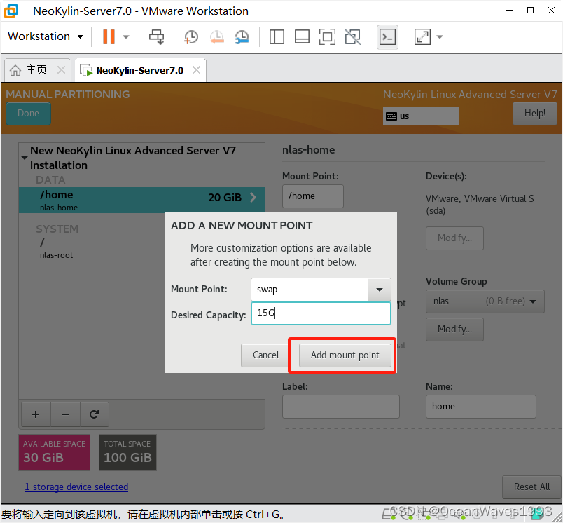This screenshot has width=563, height=523.
Task: Click the swap Mount Point text box
Action: click(x=310, y=290)
